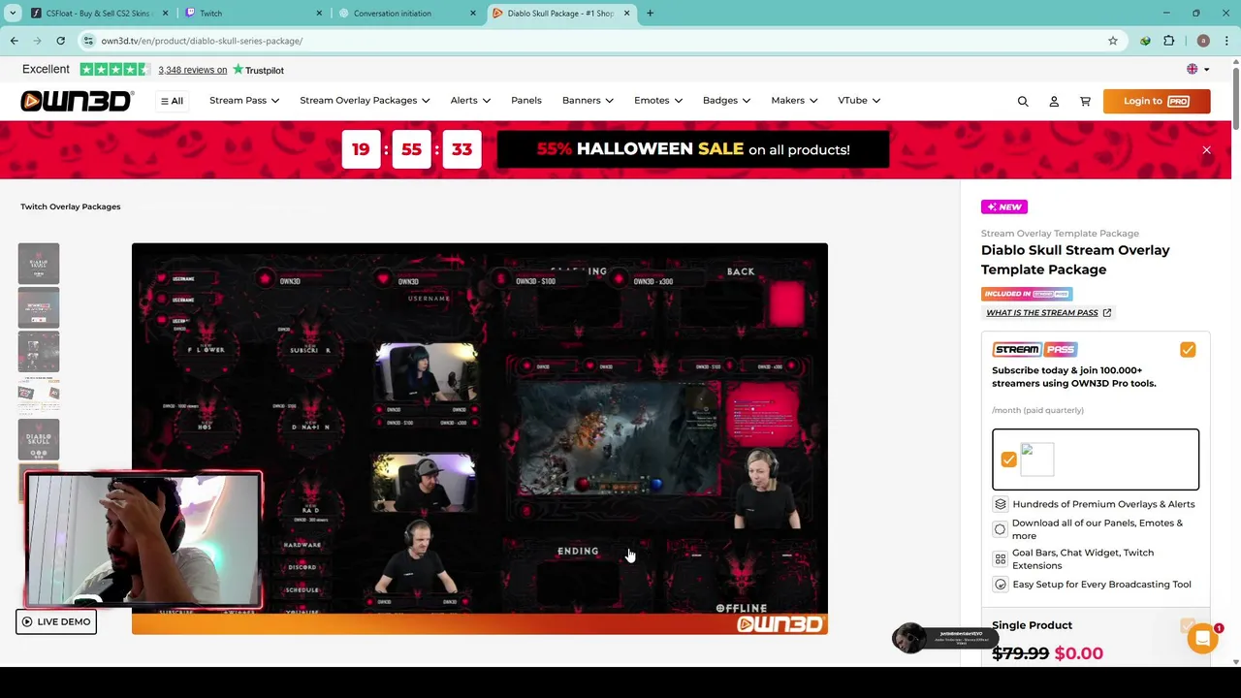This screenshot has width=1241, height=698.
Task: Close the Halloween sale banner
Action: [x=1206, y=150]
